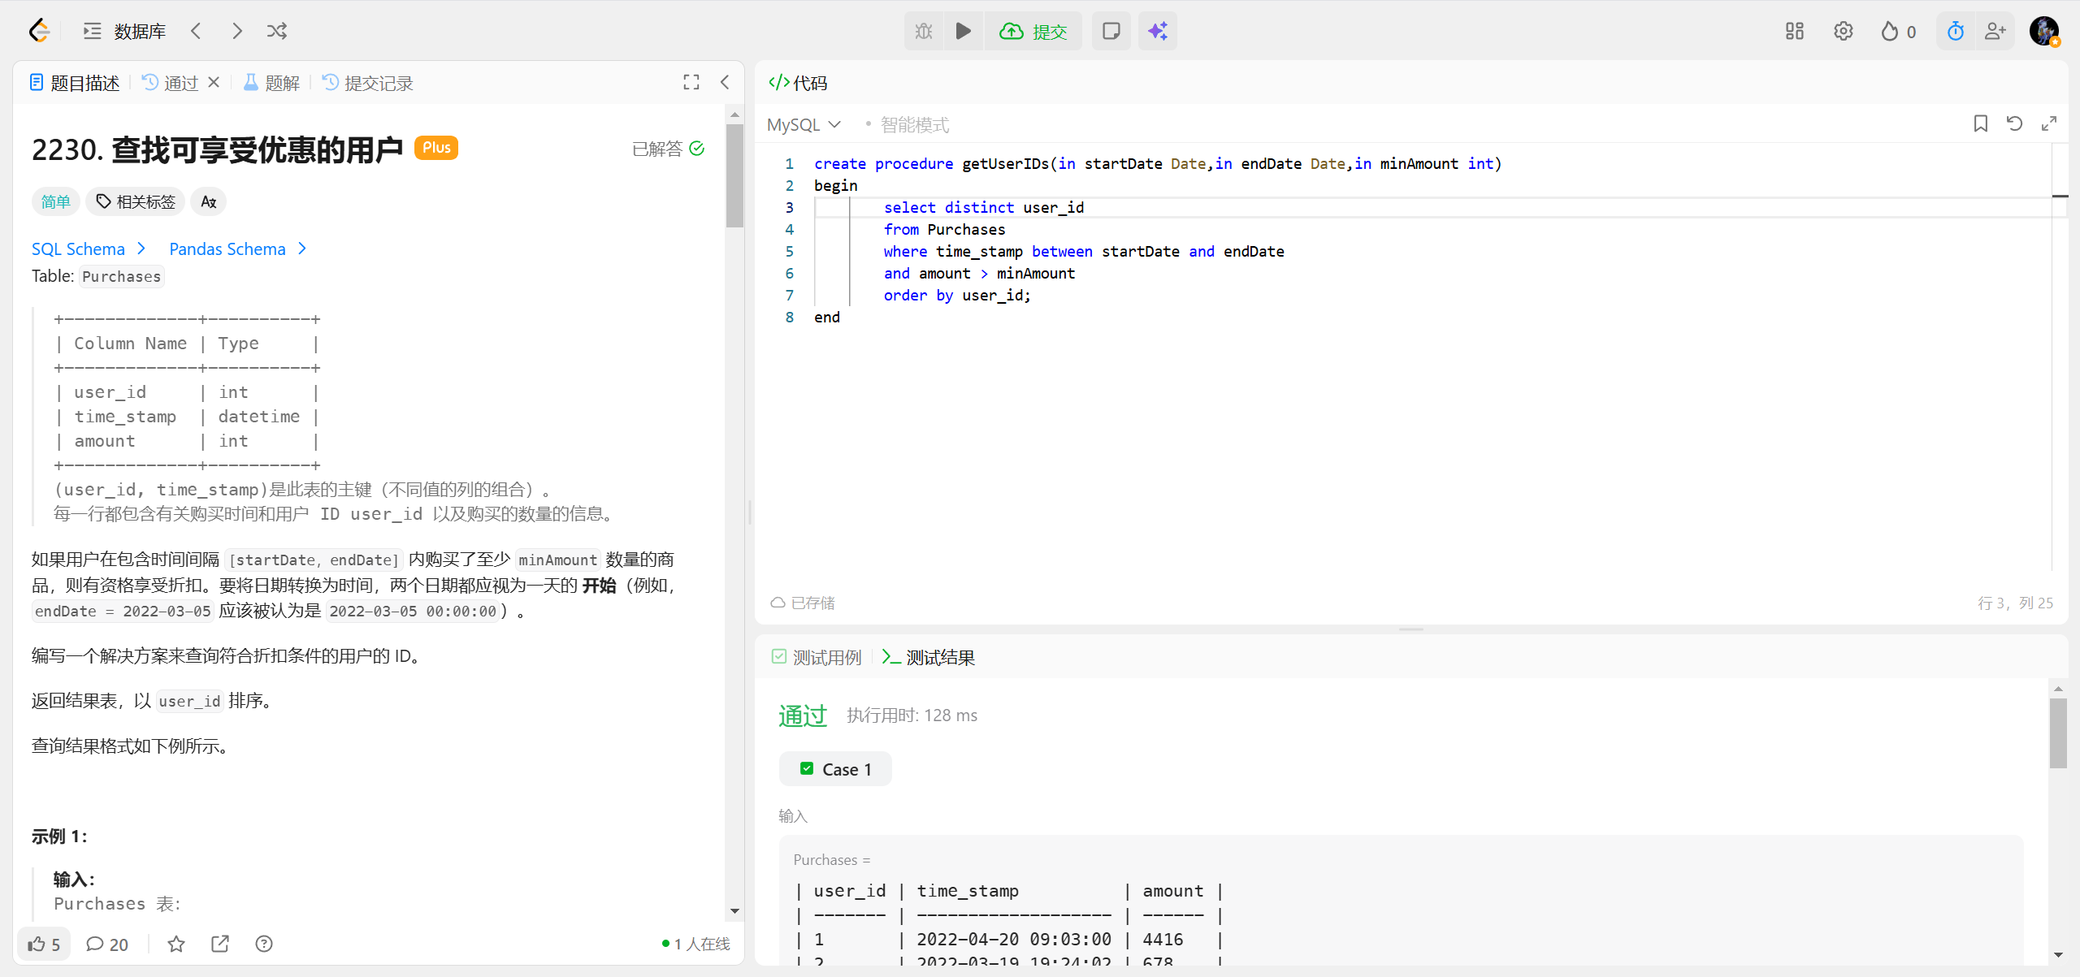2080x977 pixels.
Task: Reset code with the undo arrow icon
Action: coord(2014,123)
